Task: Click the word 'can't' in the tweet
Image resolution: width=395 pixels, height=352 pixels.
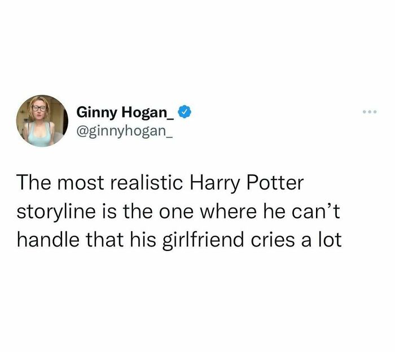Action: (316, 211)
